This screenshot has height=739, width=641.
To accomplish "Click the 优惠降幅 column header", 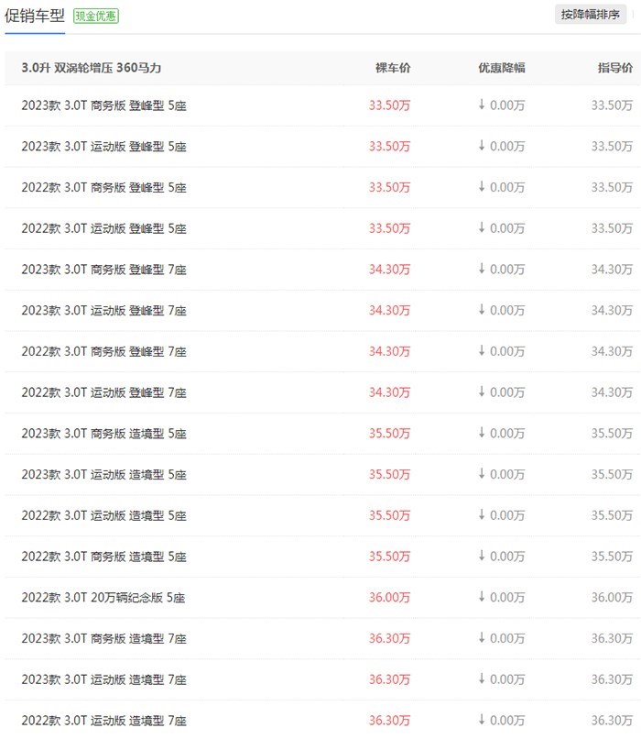I will 502,68.
